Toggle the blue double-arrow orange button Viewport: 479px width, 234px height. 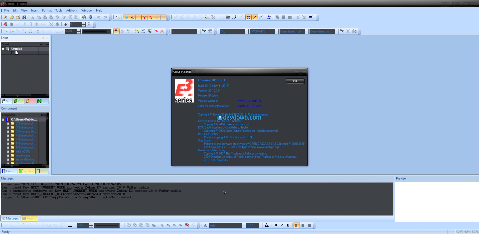[x=157, y=17]
